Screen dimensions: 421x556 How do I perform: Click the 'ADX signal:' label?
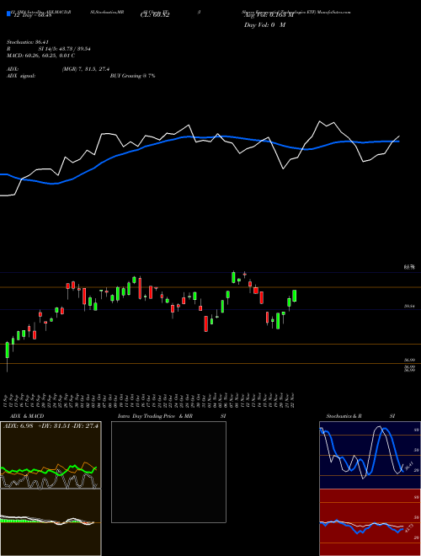(x=21, y=76)
